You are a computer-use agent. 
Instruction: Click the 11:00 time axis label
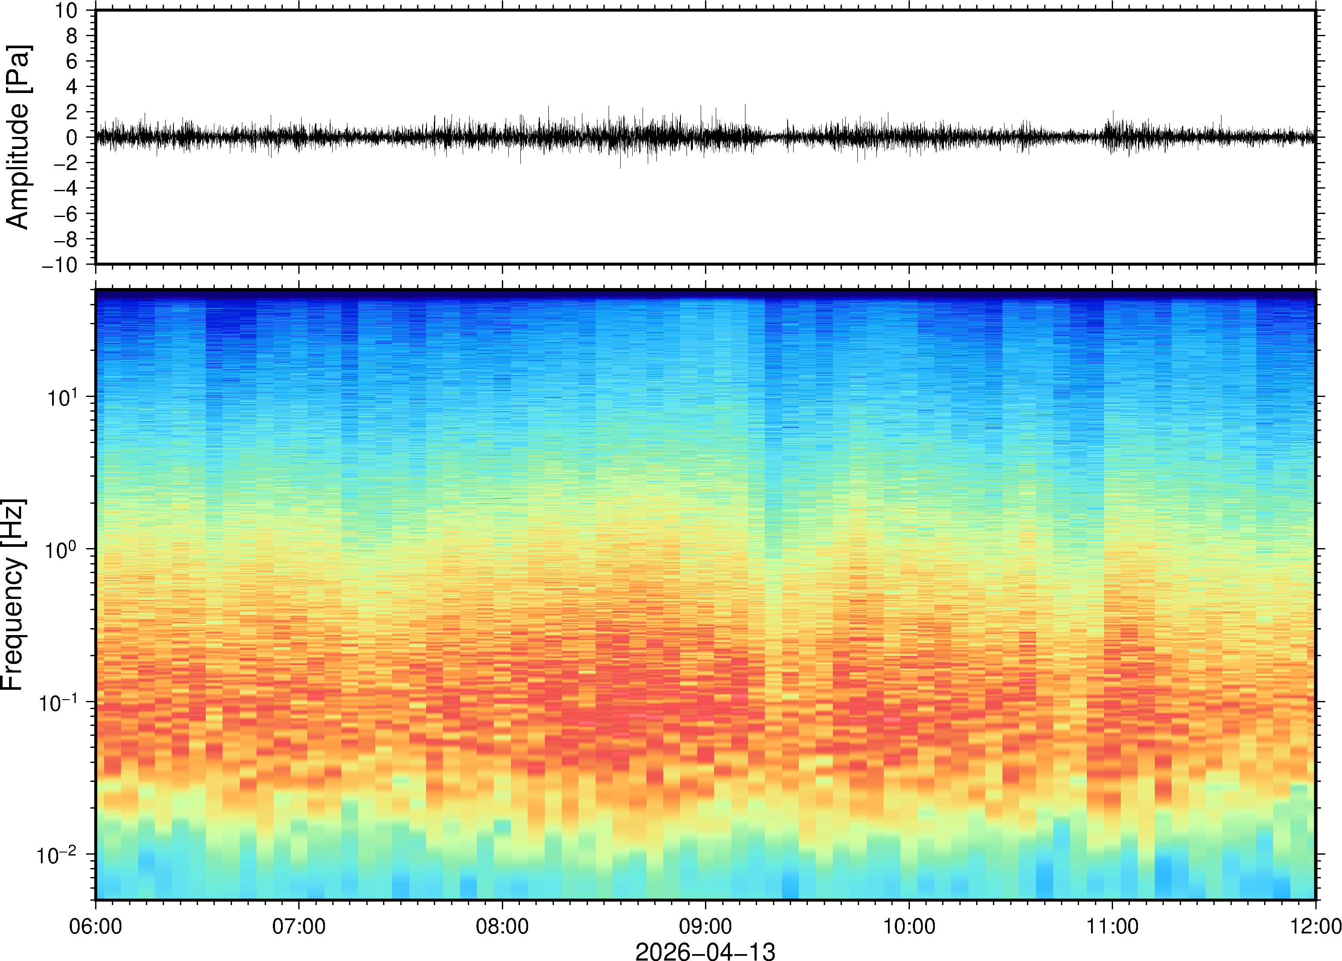click(x=1112, y=926)
